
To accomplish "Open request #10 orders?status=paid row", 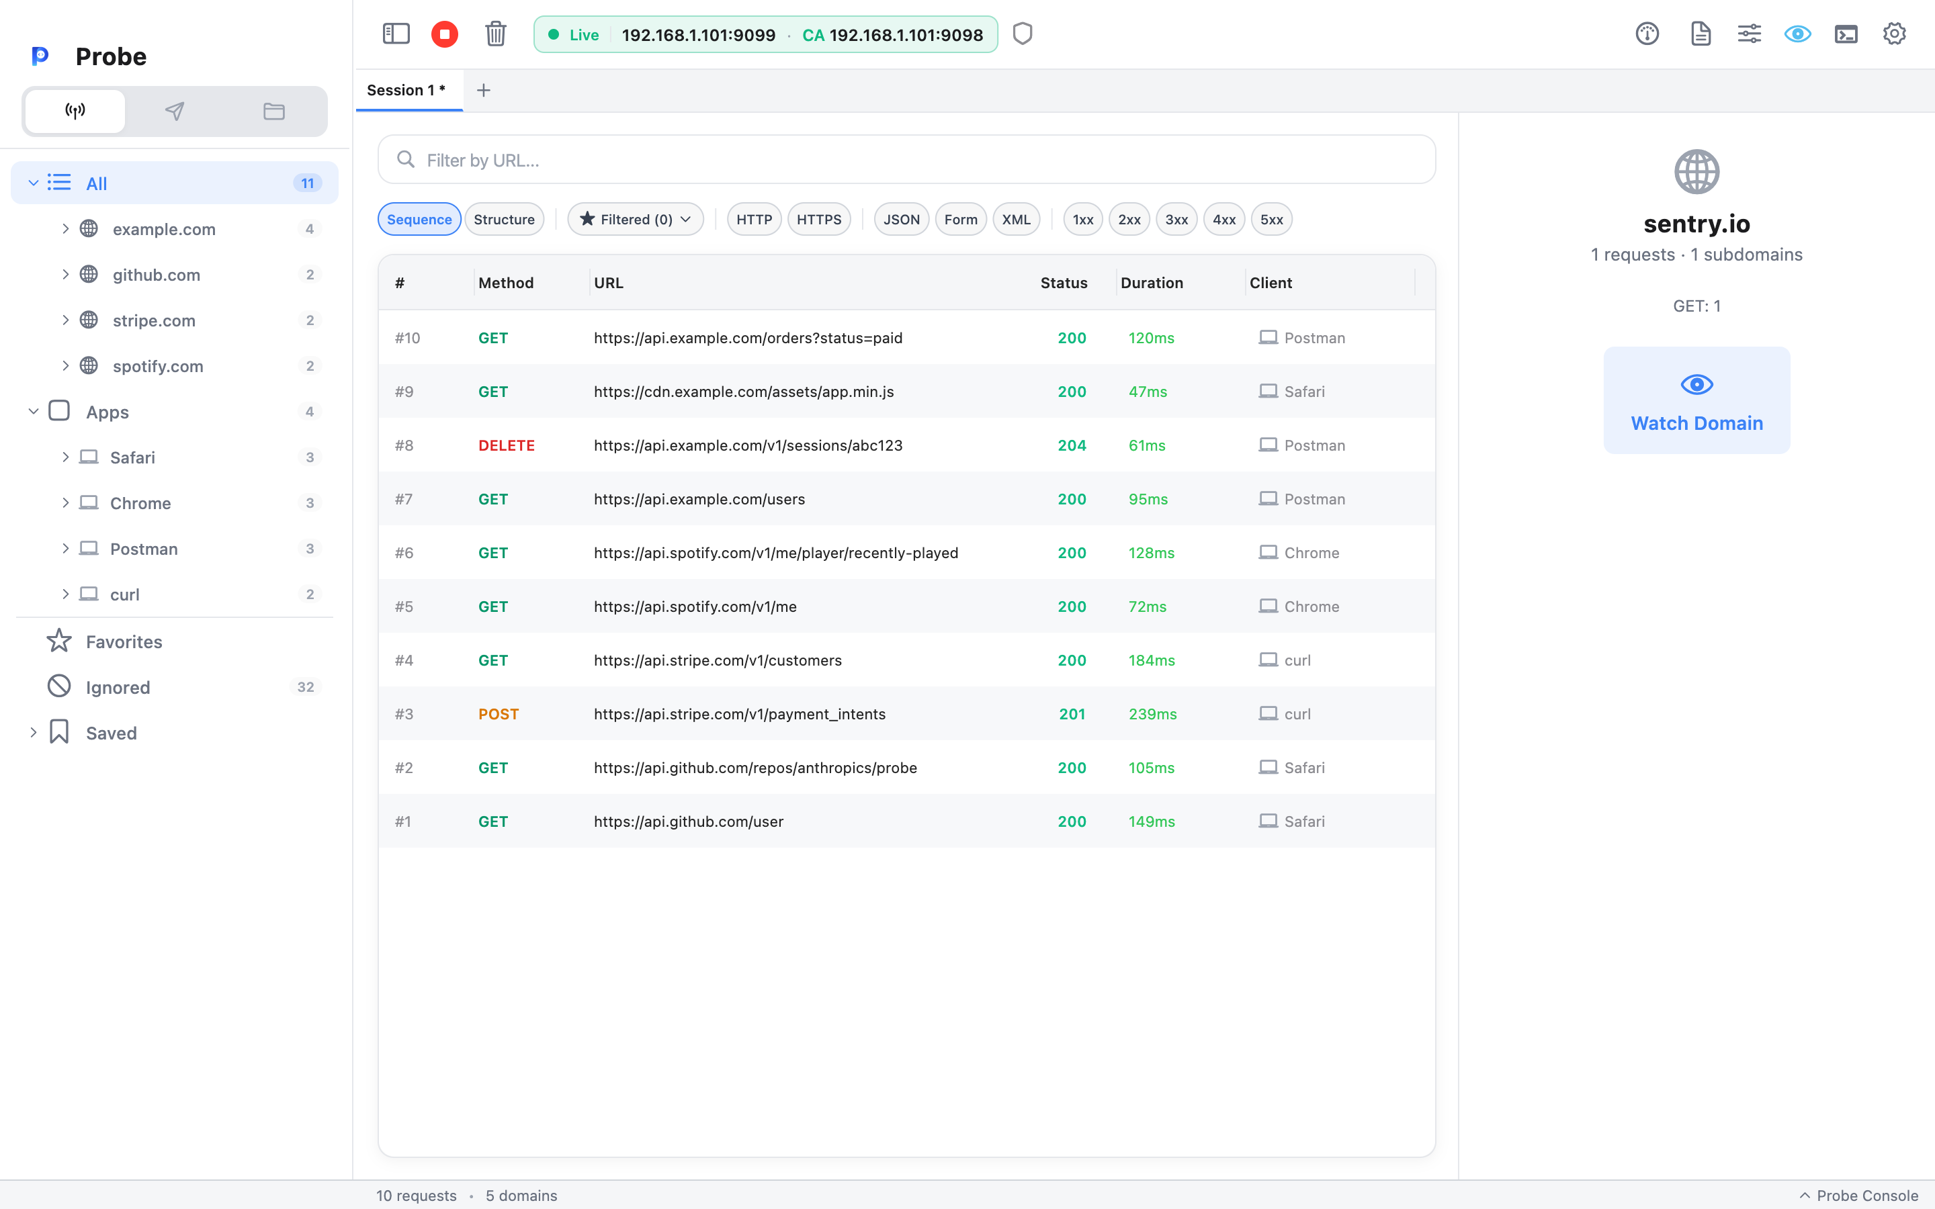I will 907,337.
